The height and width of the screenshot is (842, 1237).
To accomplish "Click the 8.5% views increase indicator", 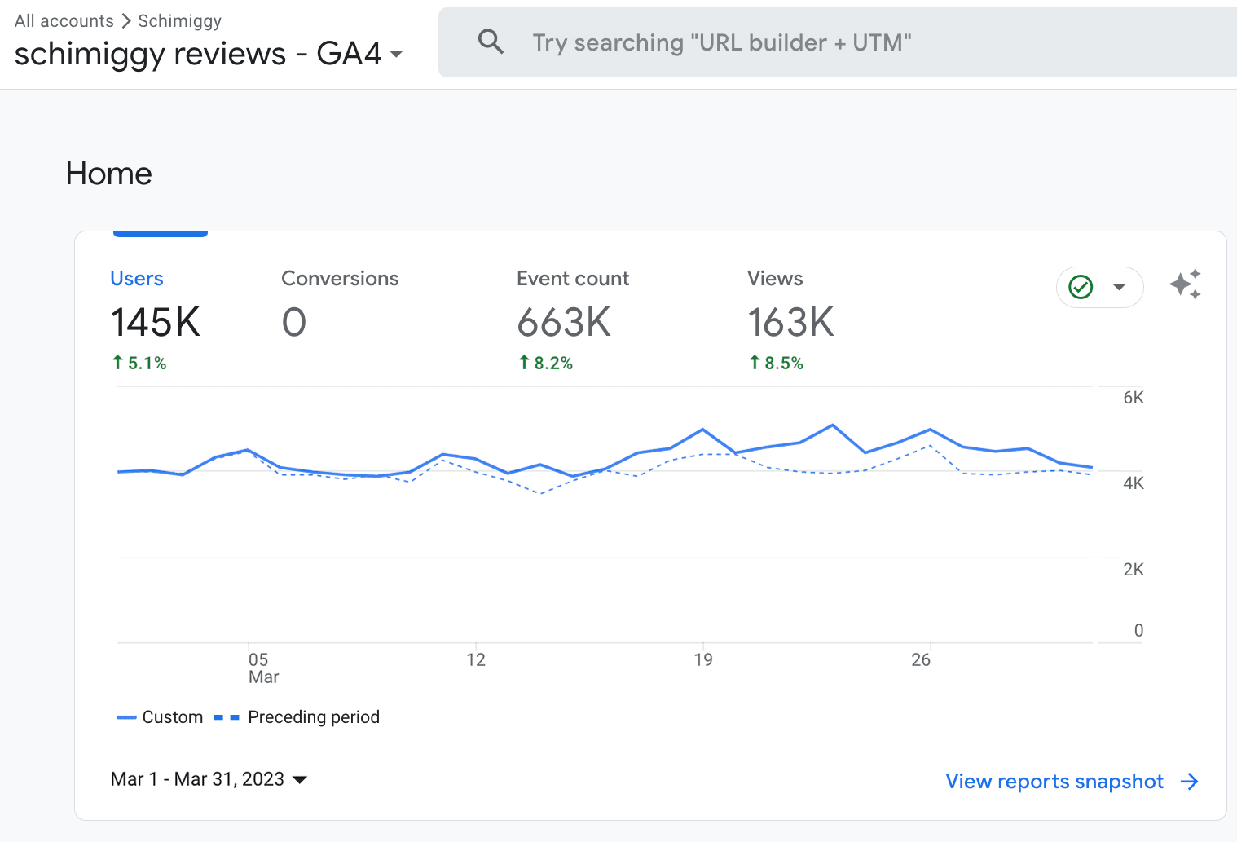I will coord(777,363).
